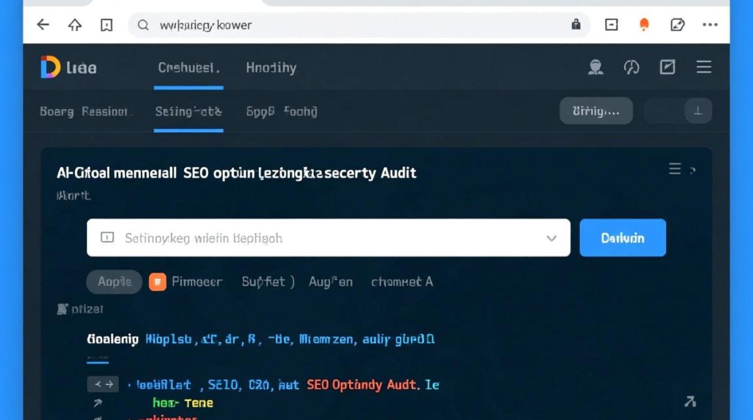Expand the search field dropdown chevron

tap(551, 238)
